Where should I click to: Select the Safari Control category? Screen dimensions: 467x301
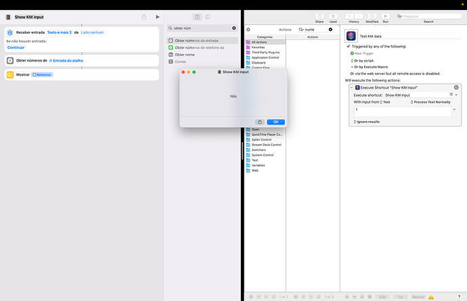[x=265, y=139]
